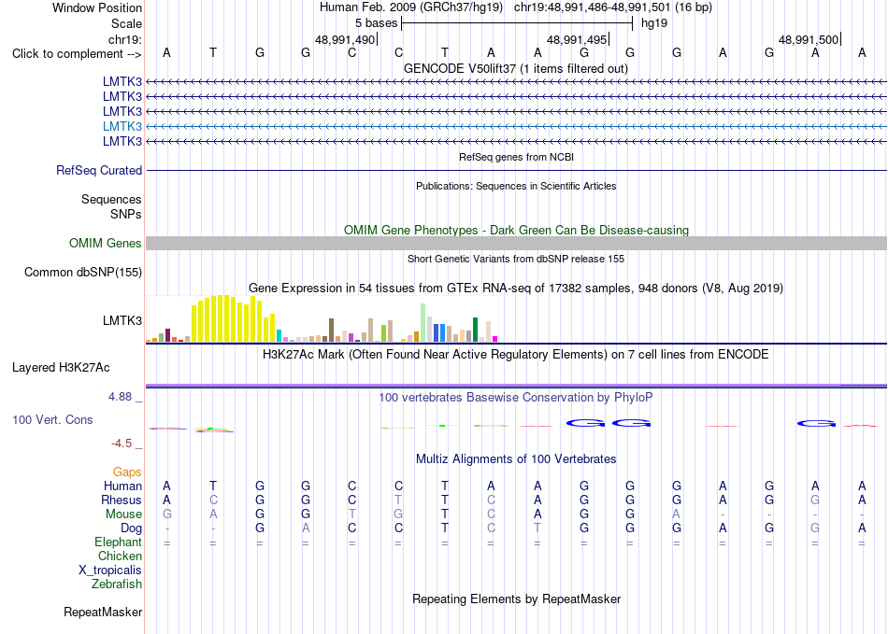Open the 100 Vert. Cons label
Viewport: 888px width, 634px height.
point(52,419)
